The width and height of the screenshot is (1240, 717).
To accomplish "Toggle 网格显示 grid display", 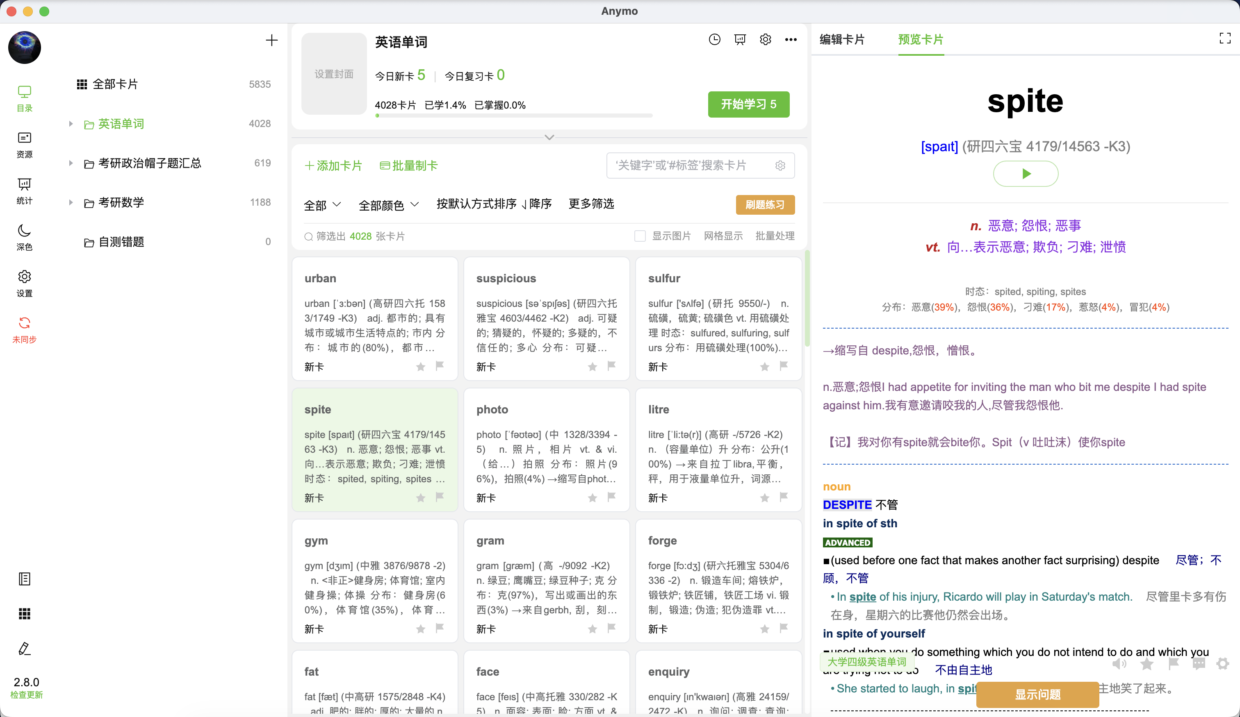I will coord(723,236).
